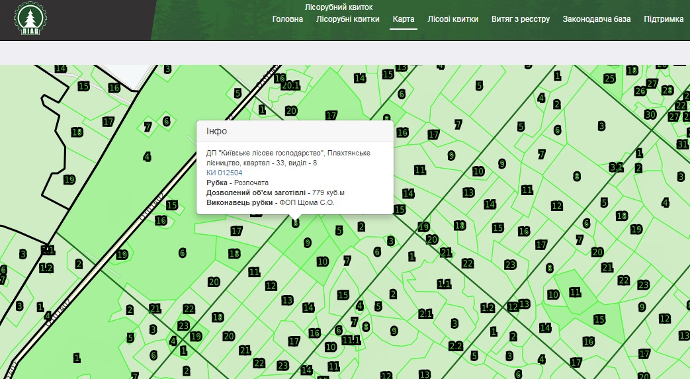Select map parcel numbered 25
The width and height of the screenshot is (690, 379).
610,79
